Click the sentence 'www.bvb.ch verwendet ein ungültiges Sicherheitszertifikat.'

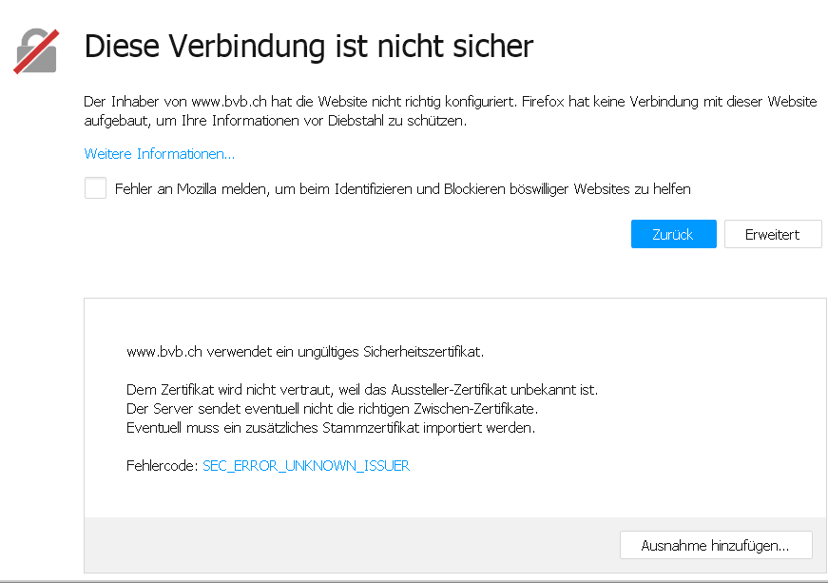(305, 352)
